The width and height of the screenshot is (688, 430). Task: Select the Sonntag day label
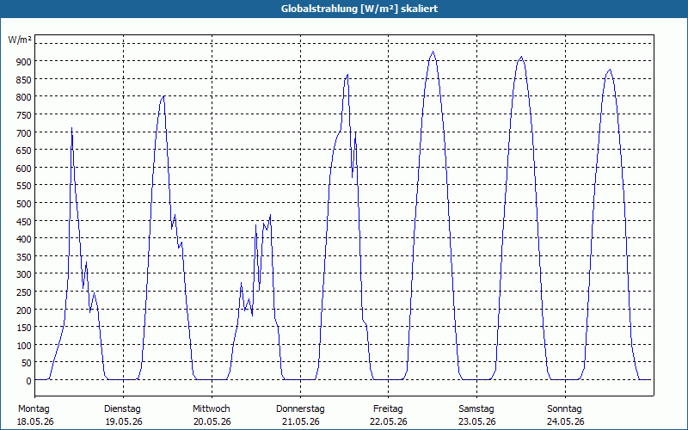click(x=564, y=408)
